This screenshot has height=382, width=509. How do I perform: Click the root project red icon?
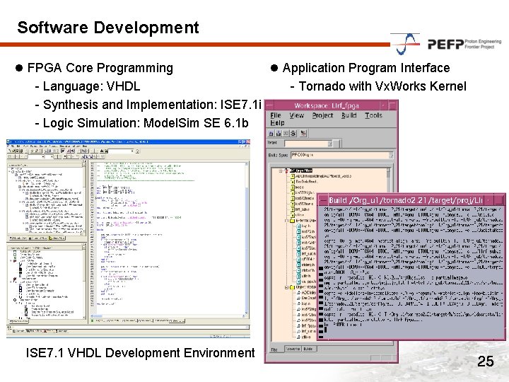click(286, 170)
